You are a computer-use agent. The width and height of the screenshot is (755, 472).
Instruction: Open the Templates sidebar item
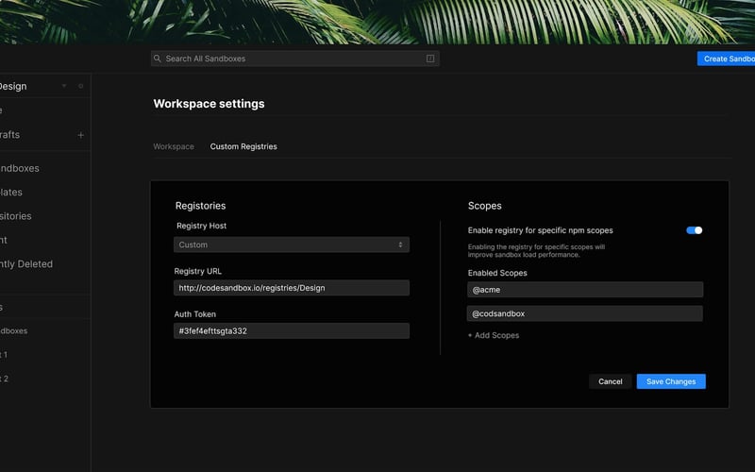point(11,193)
